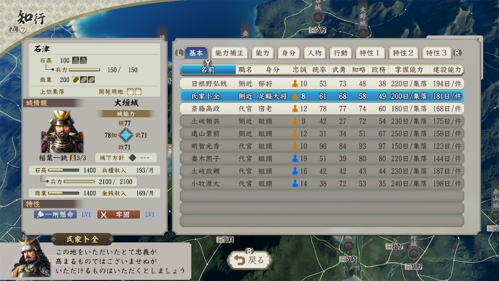Select officer 氏家卜全 row

coord(322,96)
